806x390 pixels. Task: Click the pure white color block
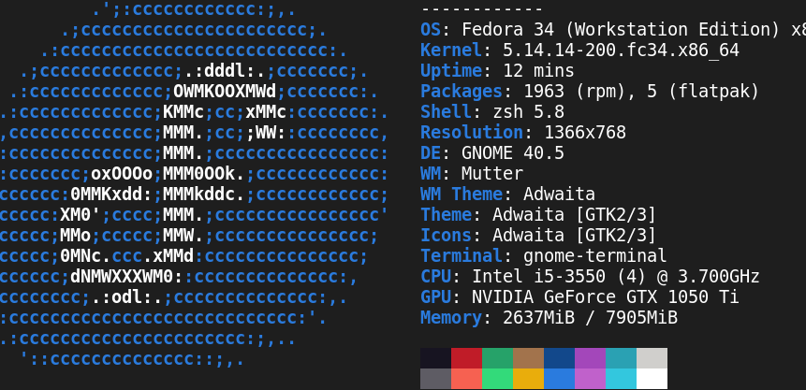(x=652, y=379)
